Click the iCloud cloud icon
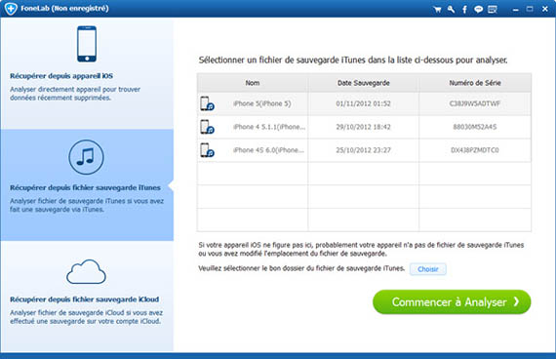The height and width of the screenshot is (359, 556). click(x=86, y=272)
